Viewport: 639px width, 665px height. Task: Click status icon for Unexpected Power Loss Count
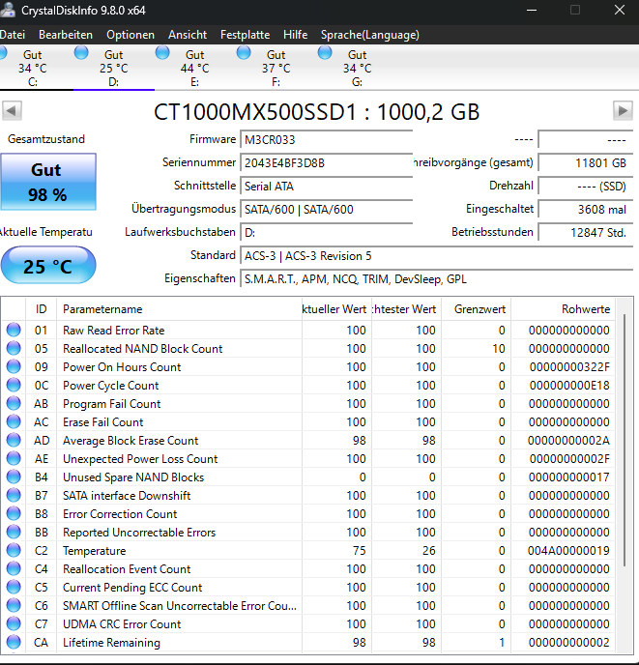click(14, 458)
